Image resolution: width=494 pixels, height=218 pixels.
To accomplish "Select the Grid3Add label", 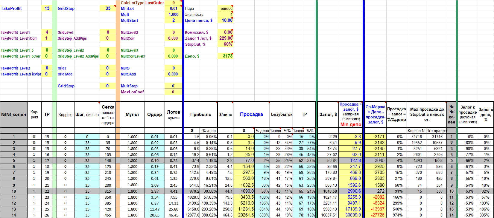I will click(x=65, y=74).
